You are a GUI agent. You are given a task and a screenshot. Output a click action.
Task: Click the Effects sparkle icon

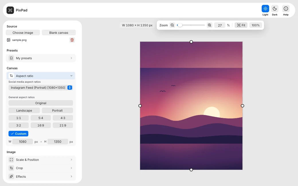11,177
